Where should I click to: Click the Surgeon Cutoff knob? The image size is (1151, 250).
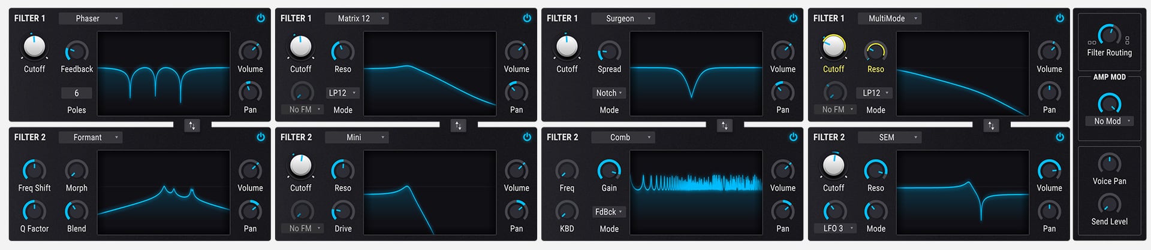tap(567, 47)
